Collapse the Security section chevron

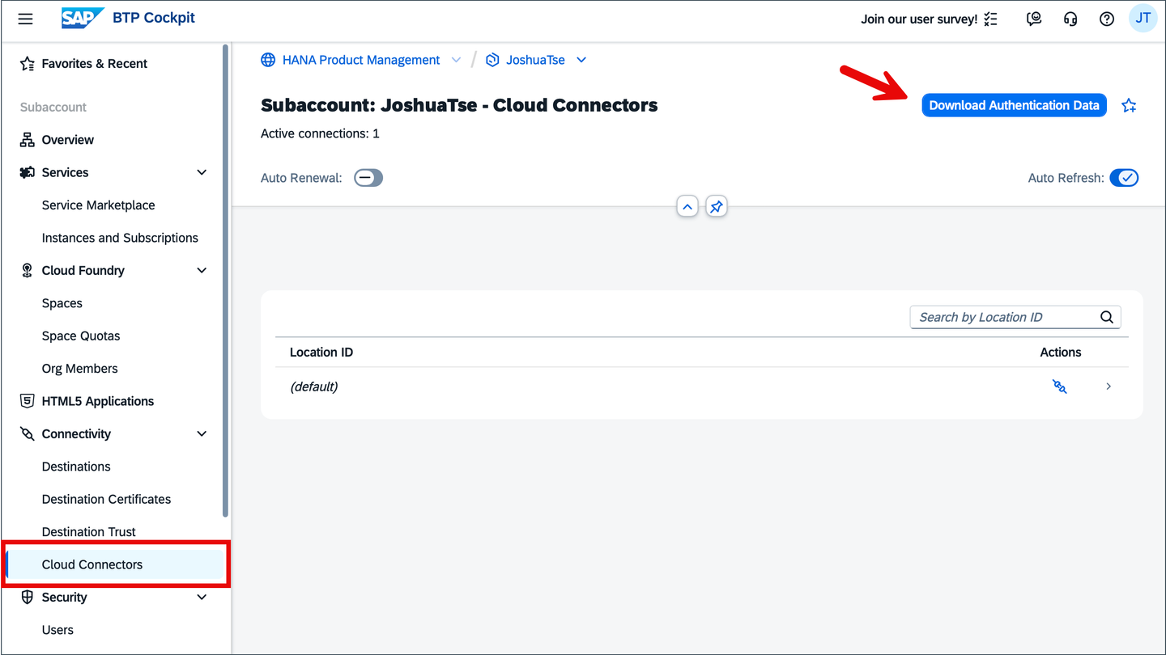pos(202,598)
